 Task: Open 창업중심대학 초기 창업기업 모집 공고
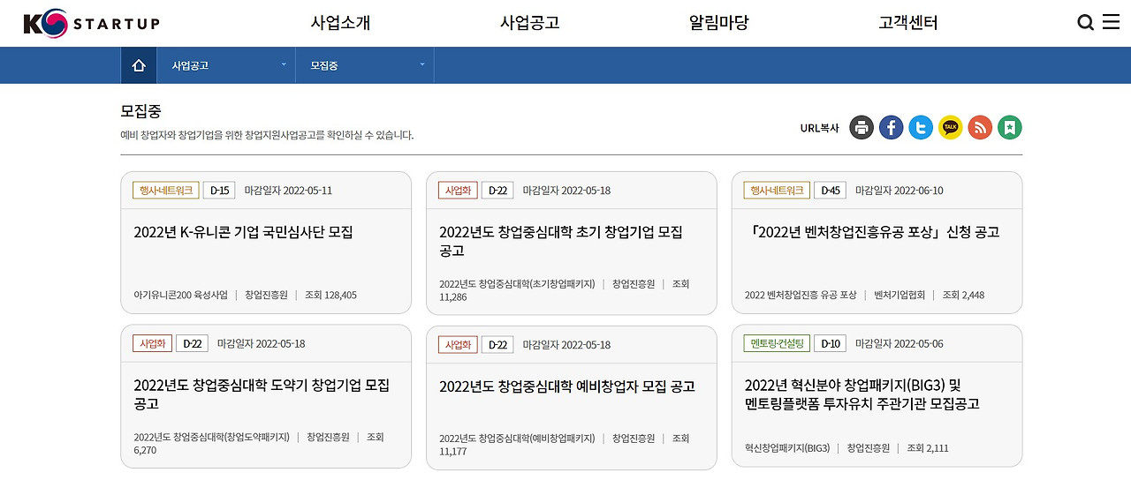tap(561, 241)
